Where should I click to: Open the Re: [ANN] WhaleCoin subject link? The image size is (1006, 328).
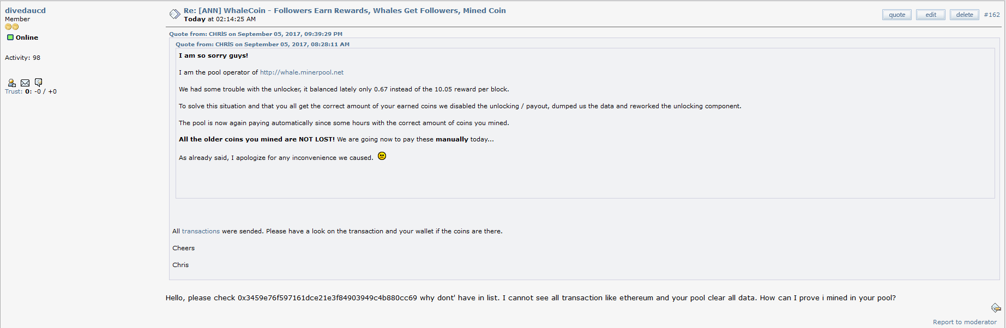pyautogui.click(x=345, y=10)
